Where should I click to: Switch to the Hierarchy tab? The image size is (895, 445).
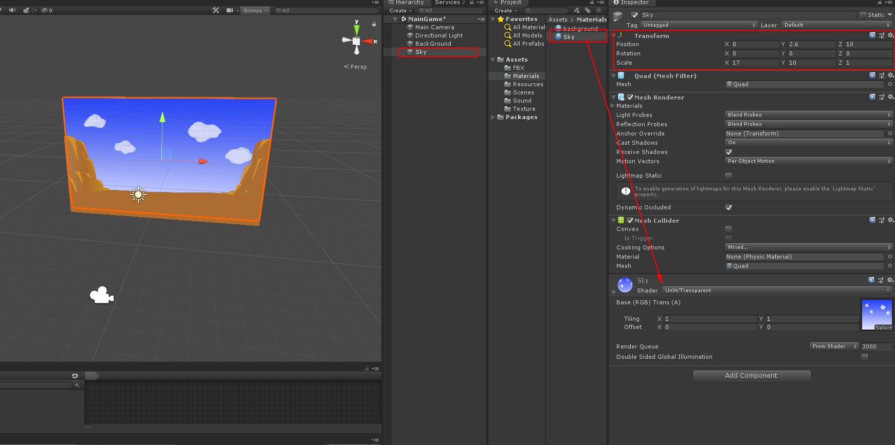coord(406,3)
